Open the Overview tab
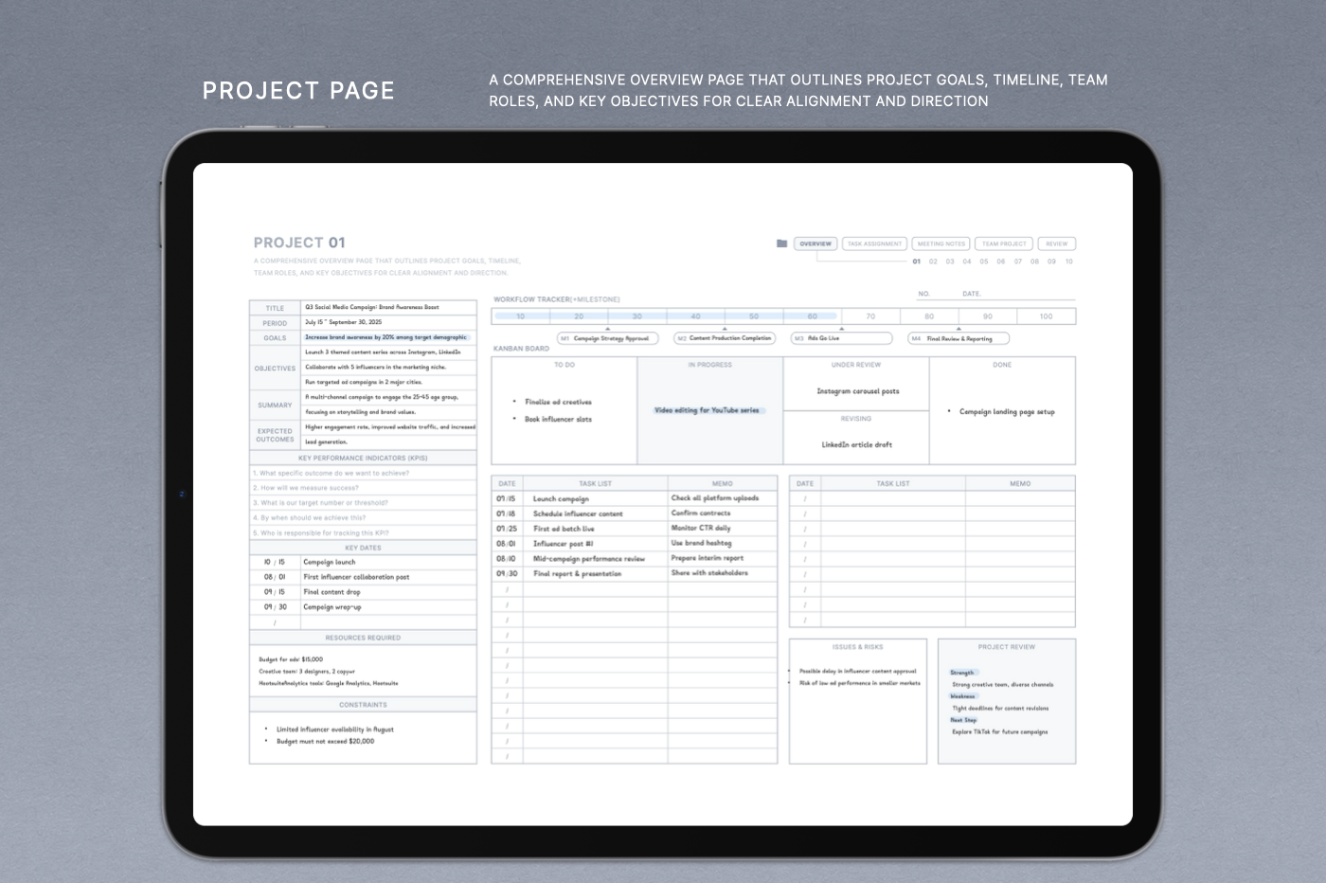The image size is (1326, 883). [815, 243]
